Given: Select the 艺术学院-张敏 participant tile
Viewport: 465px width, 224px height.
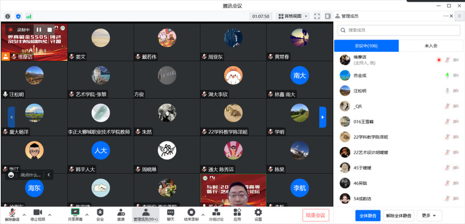Looking at the screenshot, I should pos(101,80).
